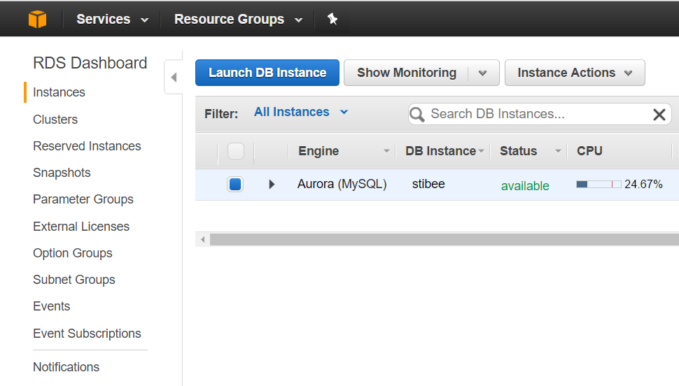679x386 pixels.
Task: Expand the stibee row details triangle
Action: 272,185
